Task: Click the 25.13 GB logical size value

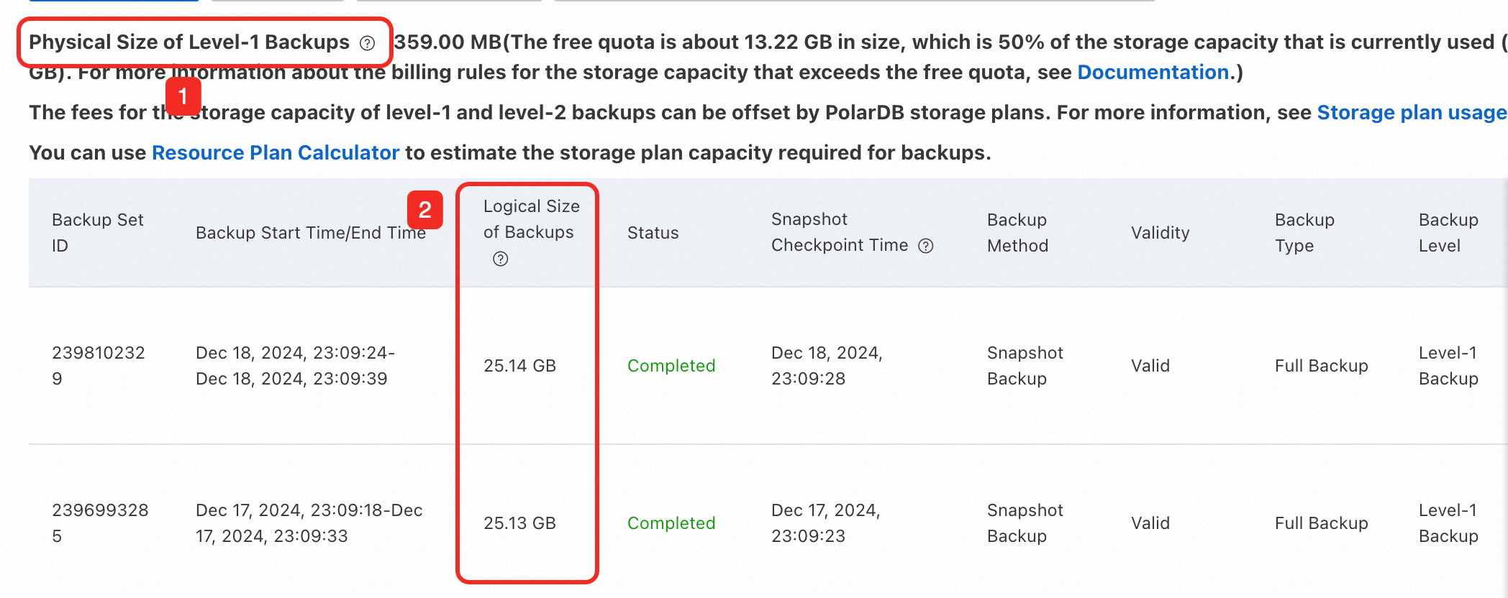Action: 519,523
